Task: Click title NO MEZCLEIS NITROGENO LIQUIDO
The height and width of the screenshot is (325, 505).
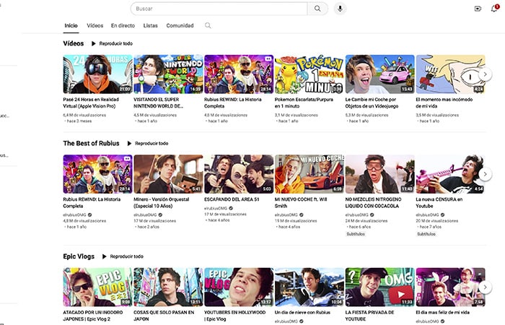Action: pos(373,203)
